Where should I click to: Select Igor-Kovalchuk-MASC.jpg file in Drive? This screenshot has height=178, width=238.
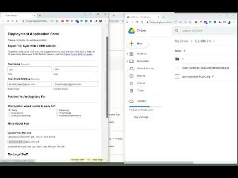click(204, 77)
